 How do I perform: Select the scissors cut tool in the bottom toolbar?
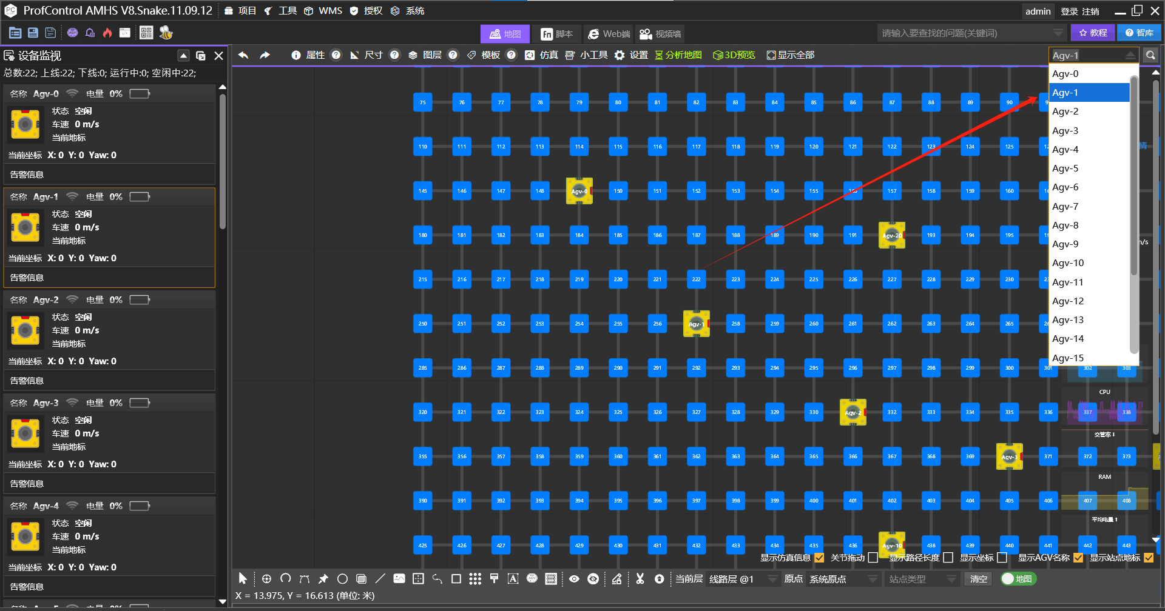tap(640, 579)
